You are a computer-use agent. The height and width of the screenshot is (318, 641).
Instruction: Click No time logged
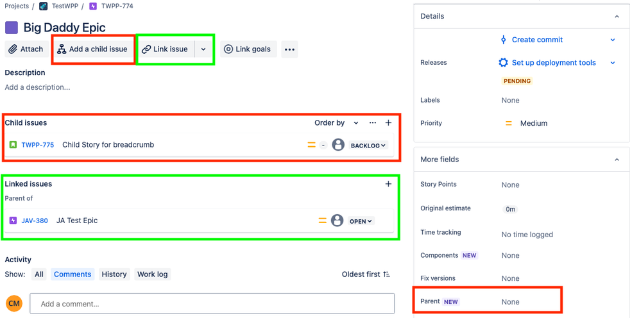pos(527,235)
